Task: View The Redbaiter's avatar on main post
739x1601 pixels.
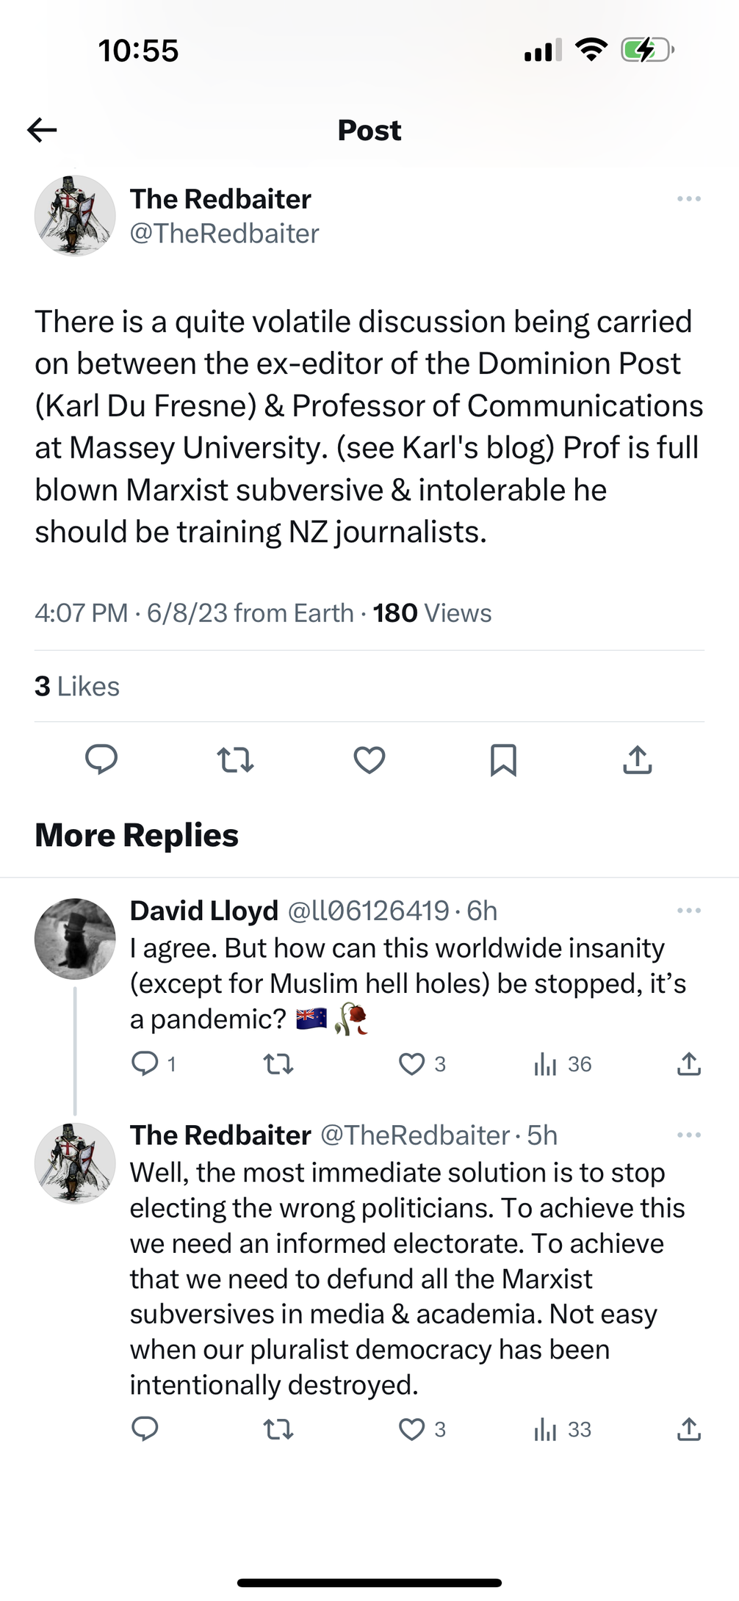Action: click(75, 216)
